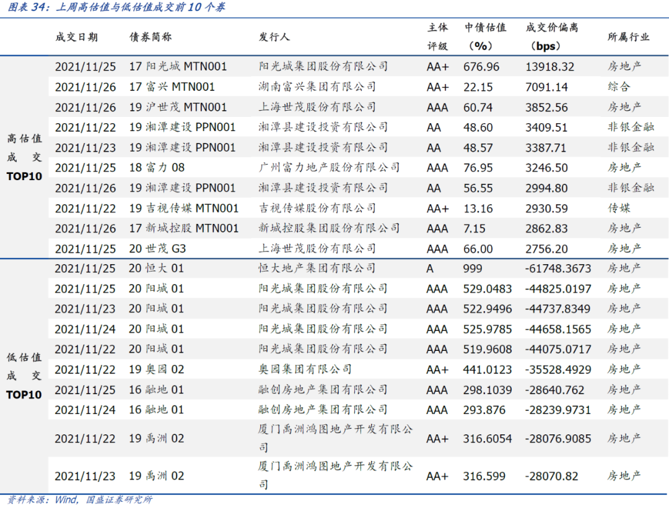The image size is (669, 508).
Task: Click the 发行人 column header
Action: coord(274,37)
